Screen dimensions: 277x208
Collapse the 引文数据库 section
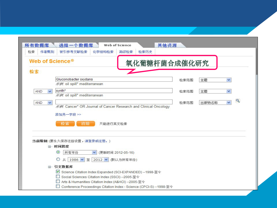pyautogui.click(x=50, y=167)
